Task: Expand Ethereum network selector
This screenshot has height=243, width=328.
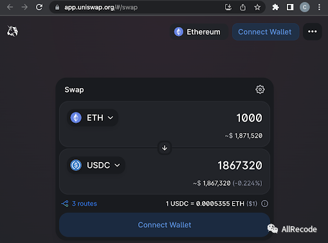Action: (199, 32)
